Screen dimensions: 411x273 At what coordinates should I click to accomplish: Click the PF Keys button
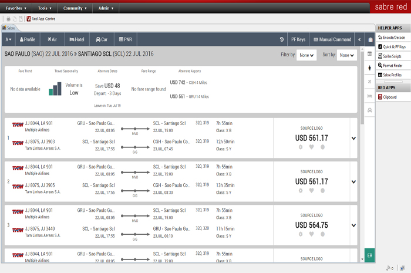pos(298,39)
